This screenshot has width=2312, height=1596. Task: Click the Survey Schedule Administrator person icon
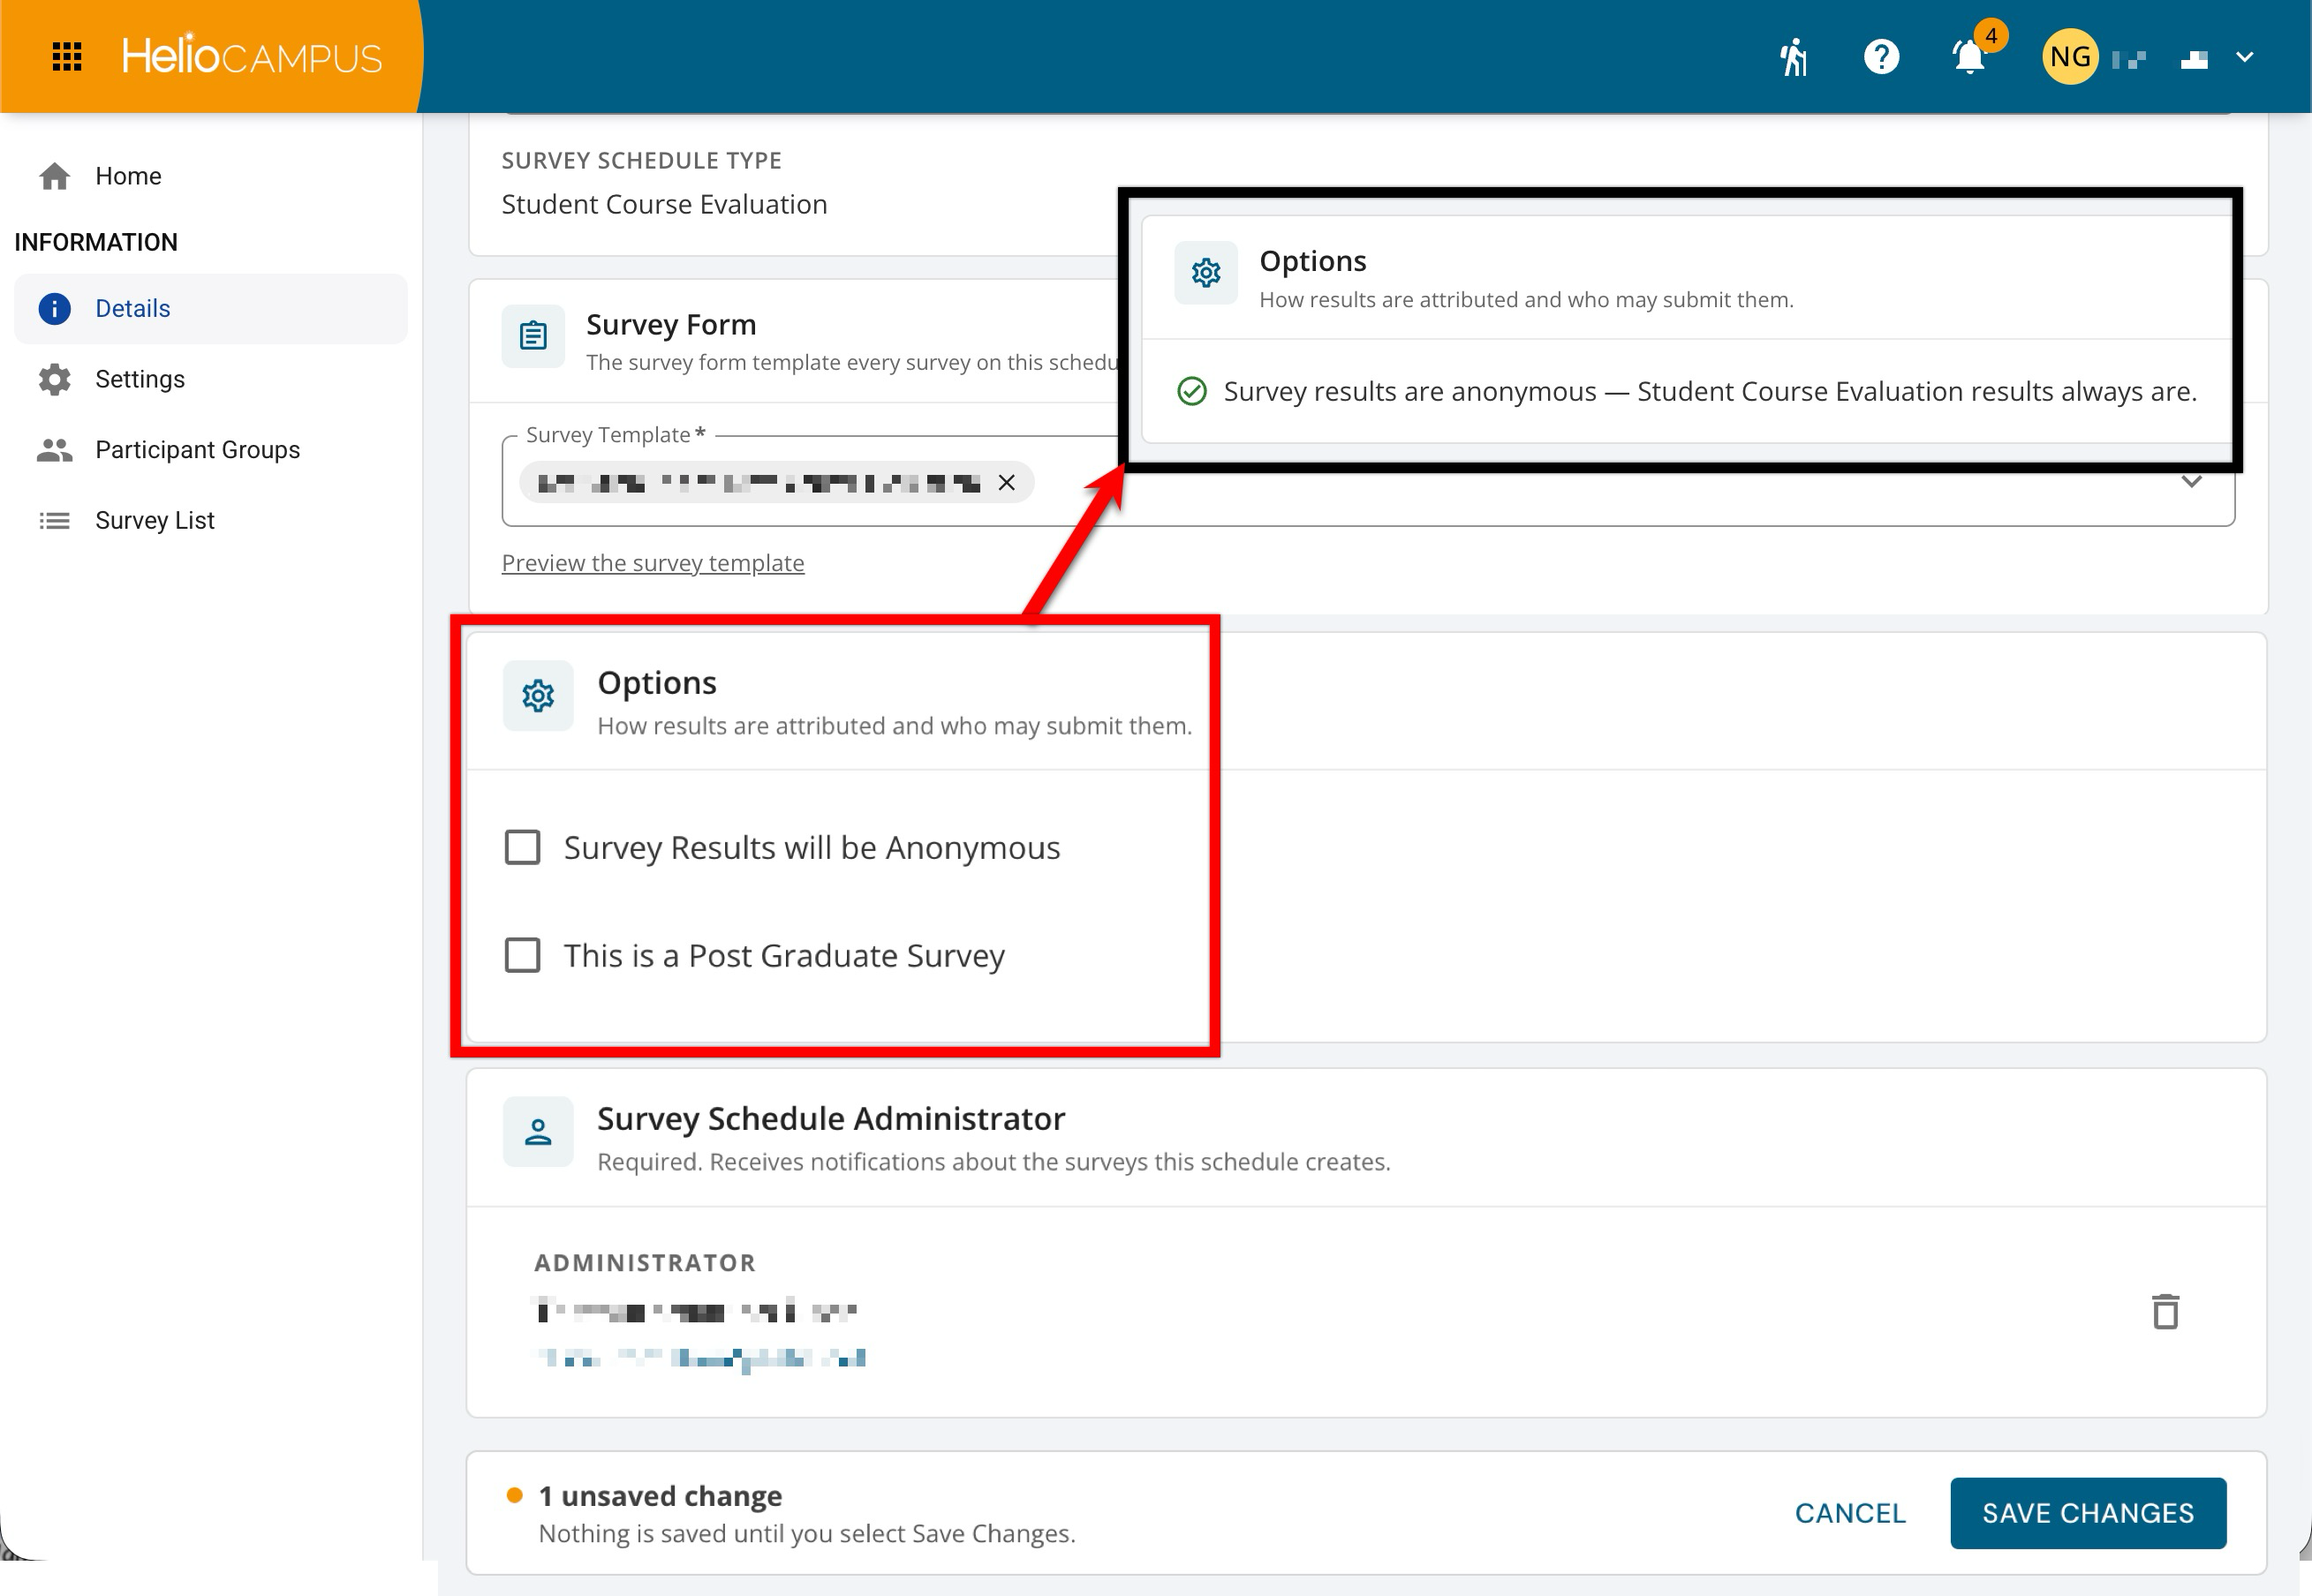[538, 1132]
